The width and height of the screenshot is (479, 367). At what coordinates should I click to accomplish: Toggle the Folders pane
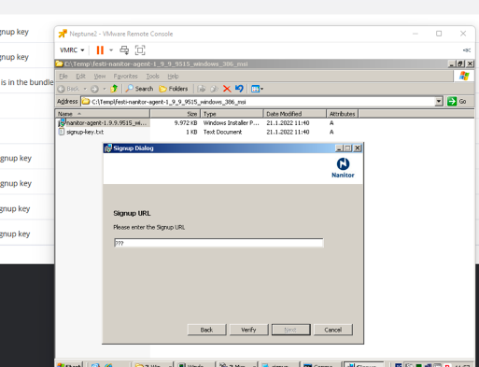click(x=174, y=89)
